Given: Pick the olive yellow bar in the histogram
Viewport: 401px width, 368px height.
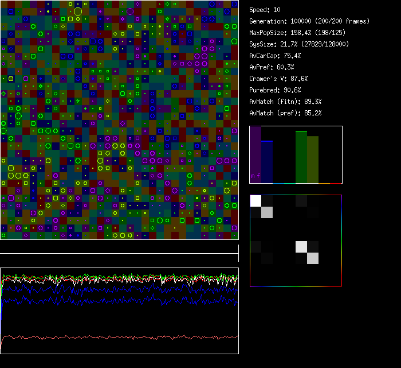Looking at the screenshot, I should point(313,160).
